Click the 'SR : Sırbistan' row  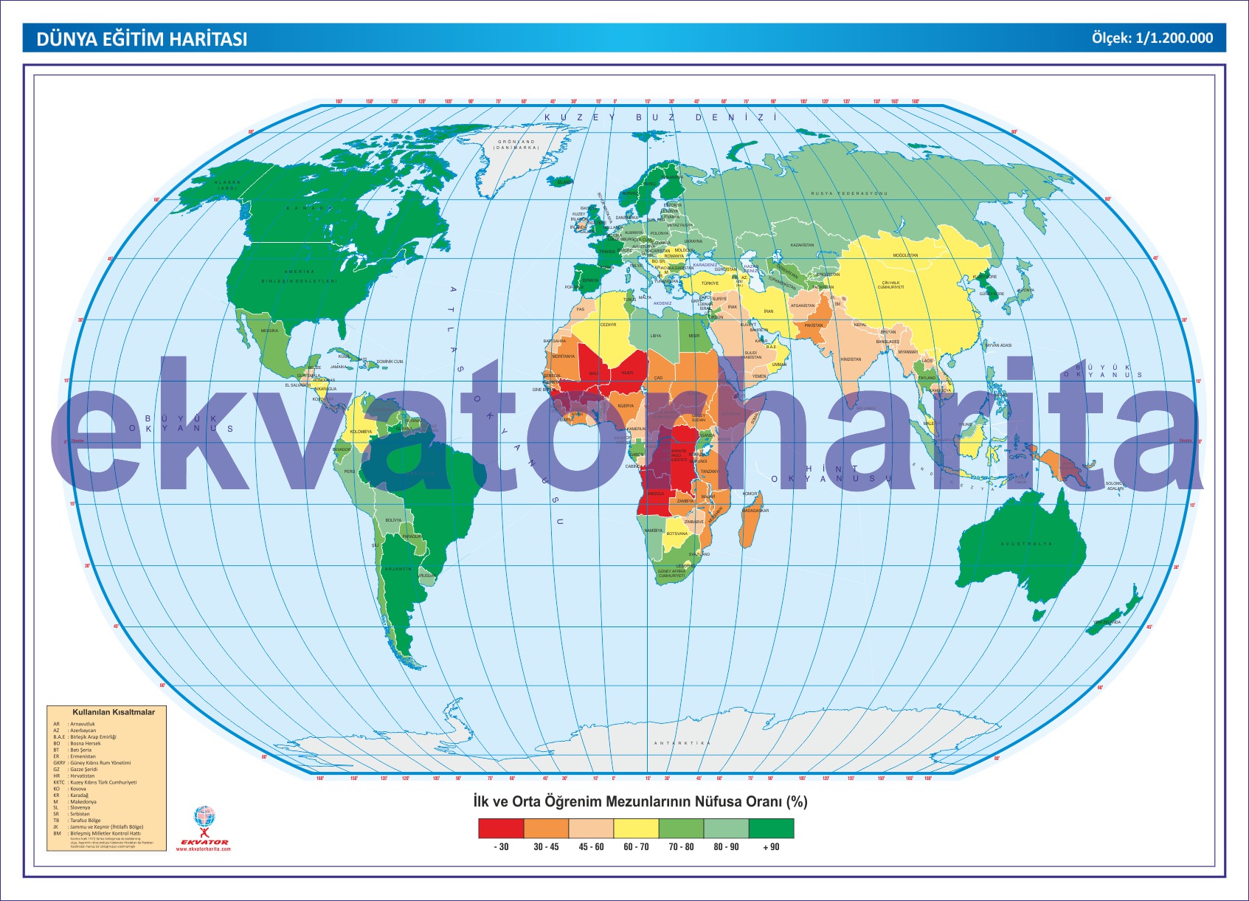tap(72, 814)
